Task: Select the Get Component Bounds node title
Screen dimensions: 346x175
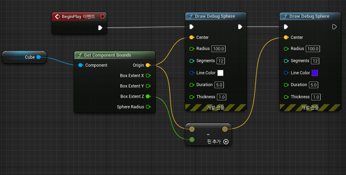Action: 107,55
